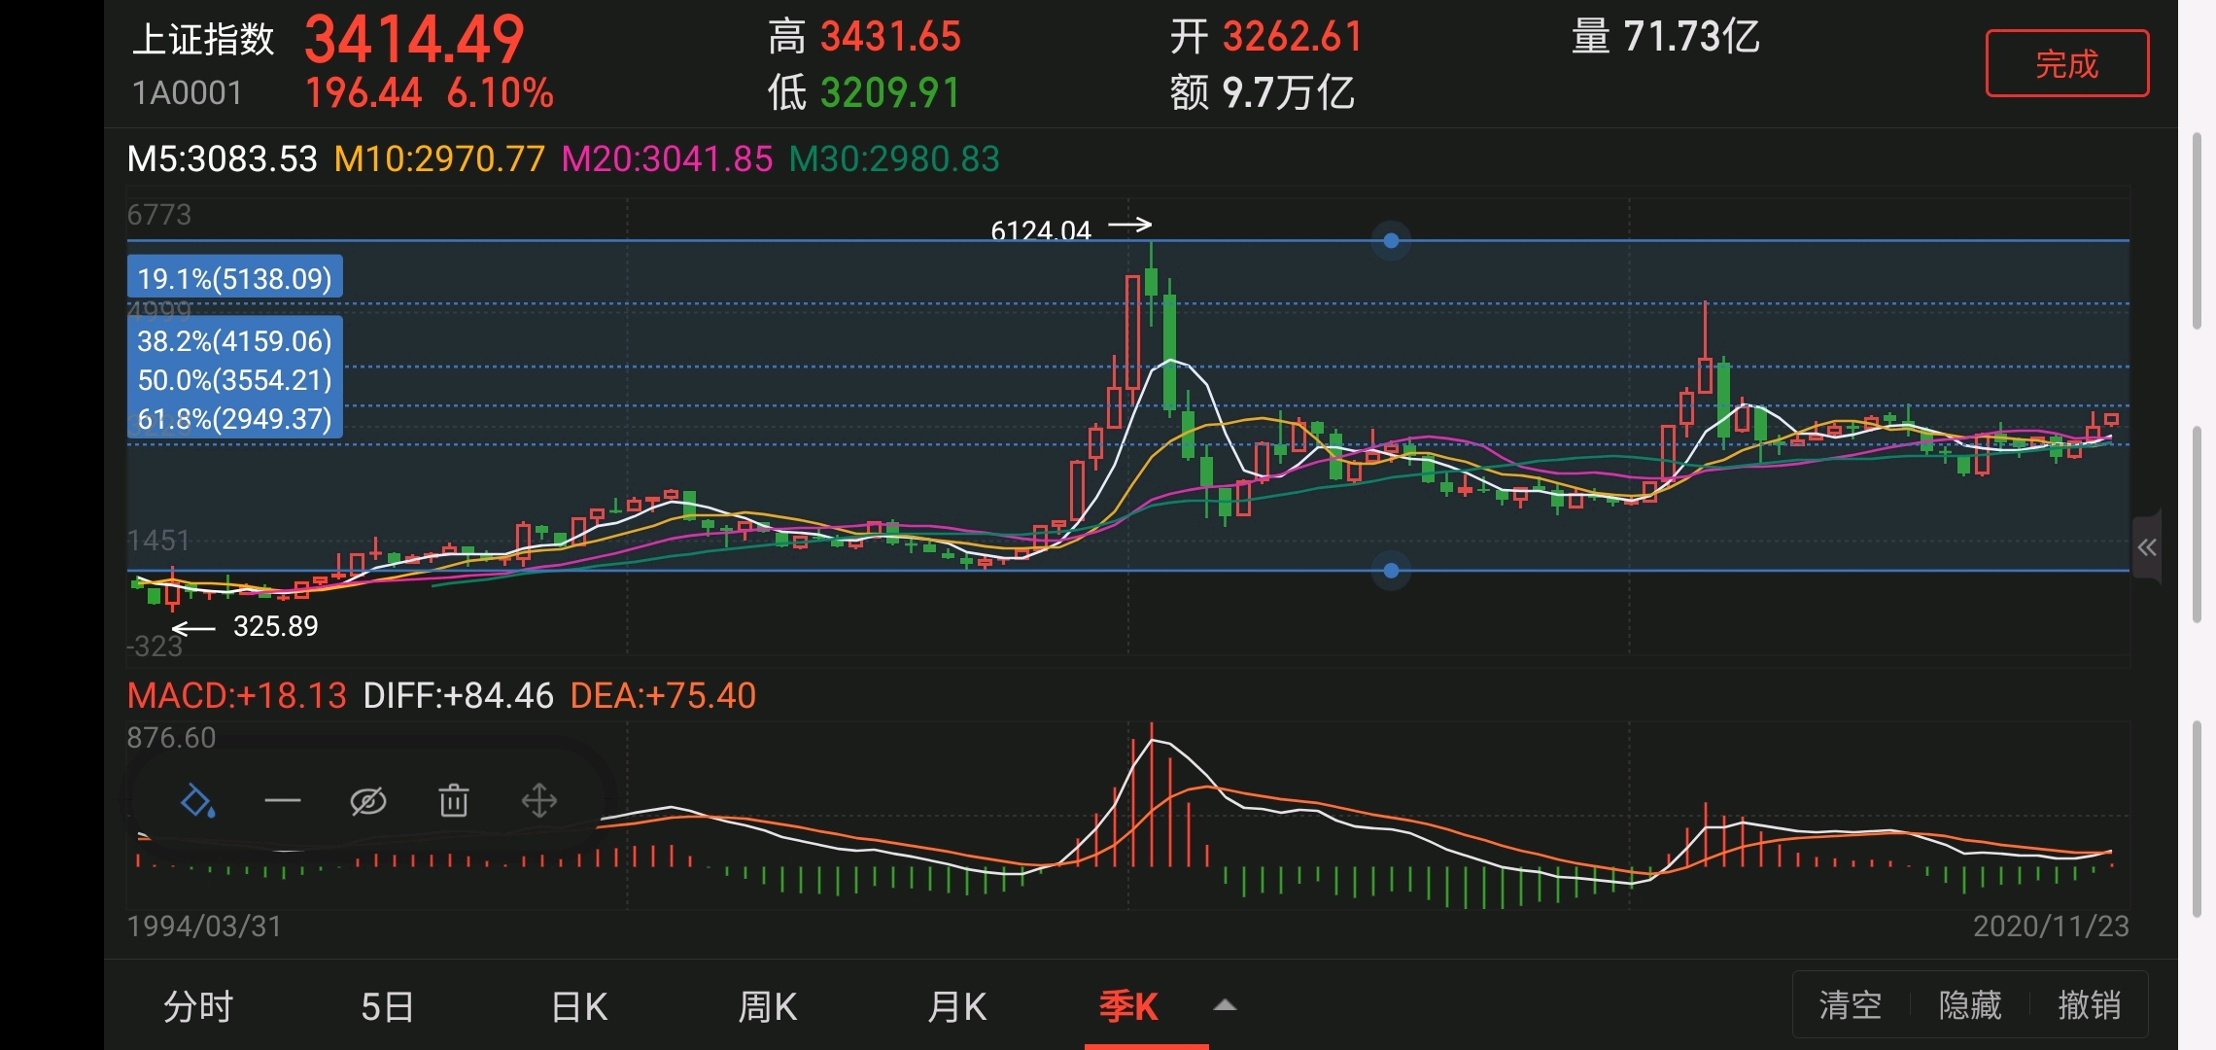The image size is (2216, 1050).
Task: Click the M20:3041.85 moving average label
Action: tap(668, 158)
